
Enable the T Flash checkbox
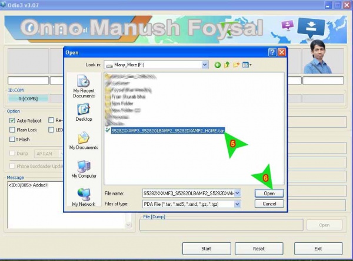(x=12, y=140)
